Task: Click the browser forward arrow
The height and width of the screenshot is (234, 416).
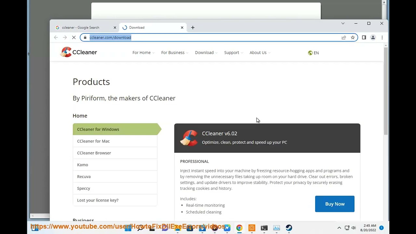Action: click(65, 37)
